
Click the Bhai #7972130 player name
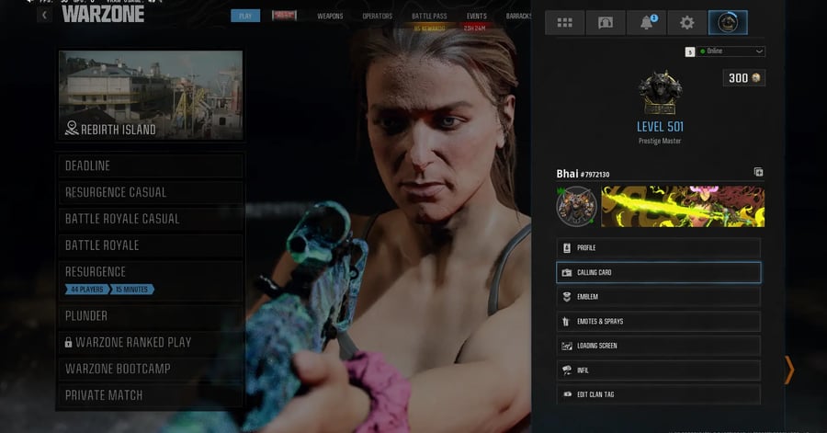pyautogui.click(x=583, y=174)
